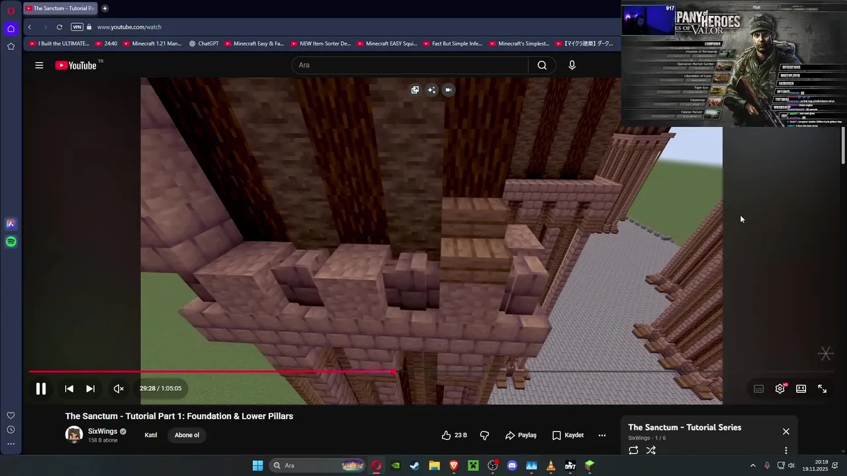Open the Aria AI sidebar icon
Screen dimensions: 847x476
(x=11, y=224)
